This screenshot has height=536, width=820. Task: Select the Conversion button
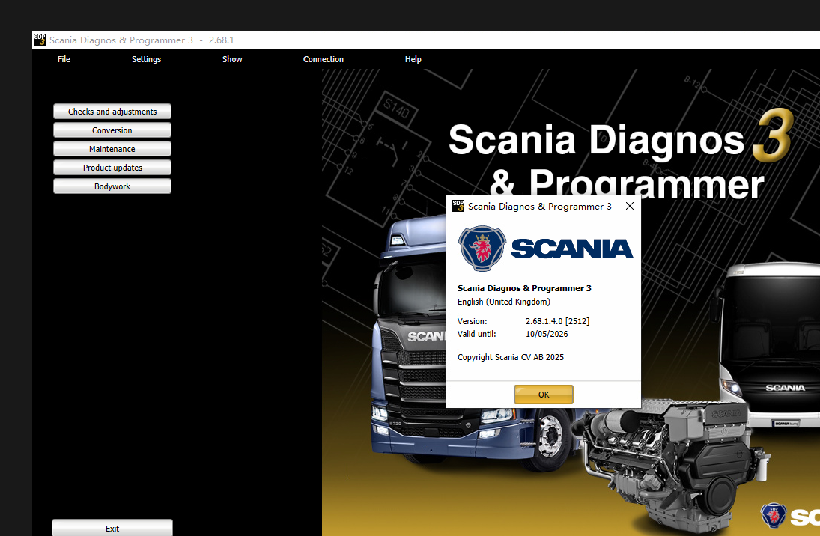pos(112,130)
